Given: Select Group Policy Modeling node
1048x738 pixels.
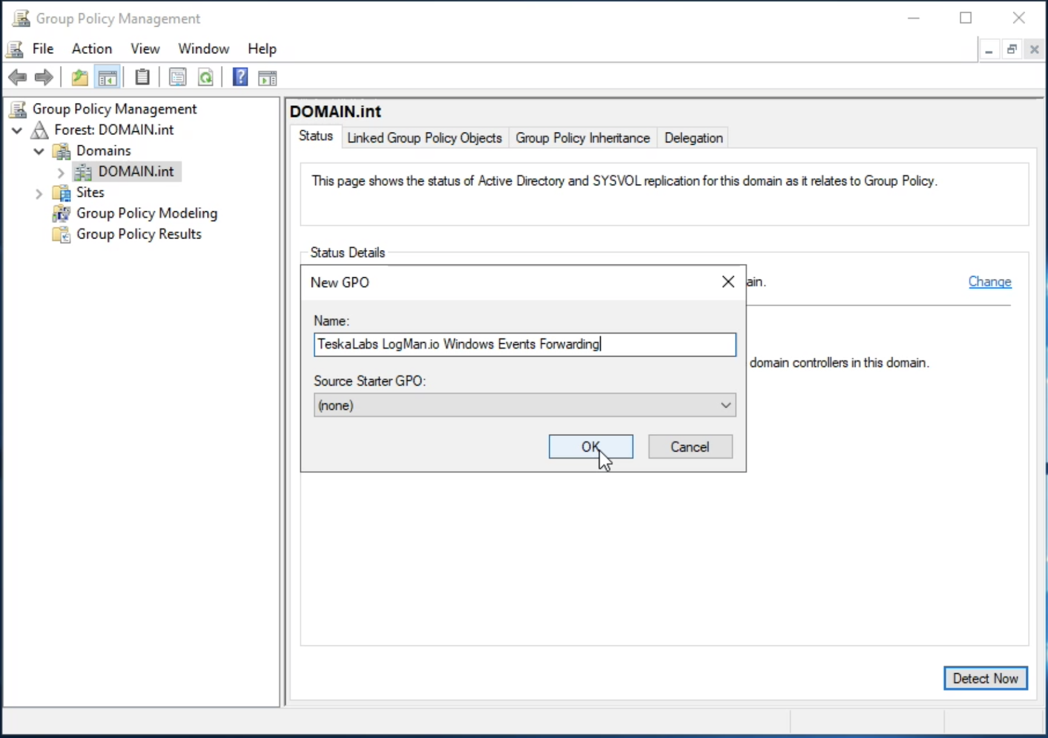Looking at the screenshot, I should (x=147, y=213).
